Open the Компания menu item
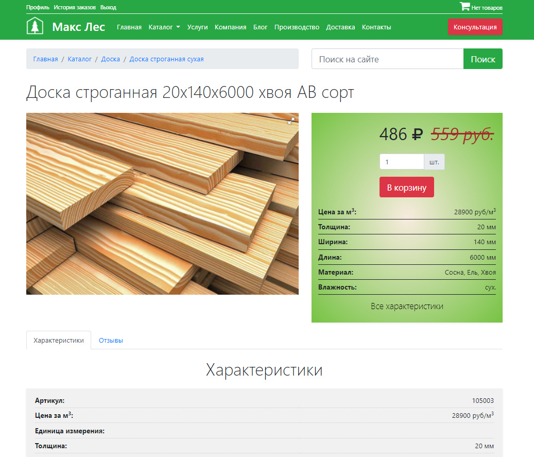The image size is (534, 457). pos(230,27)
